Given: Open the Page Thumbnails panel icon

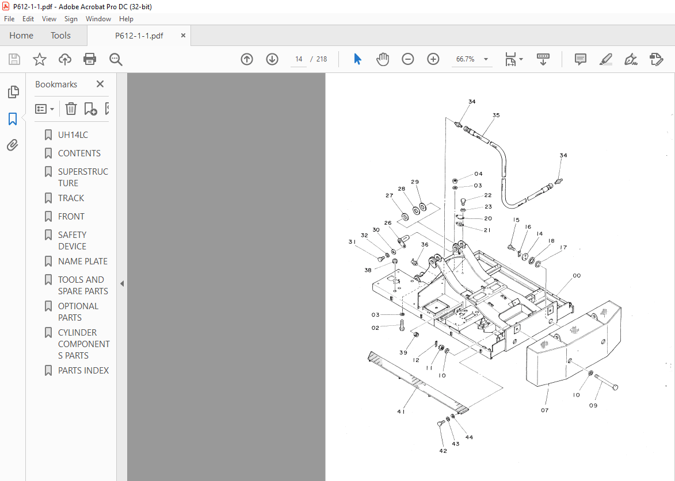Looking at the screenshot, I should pos(13,92).
